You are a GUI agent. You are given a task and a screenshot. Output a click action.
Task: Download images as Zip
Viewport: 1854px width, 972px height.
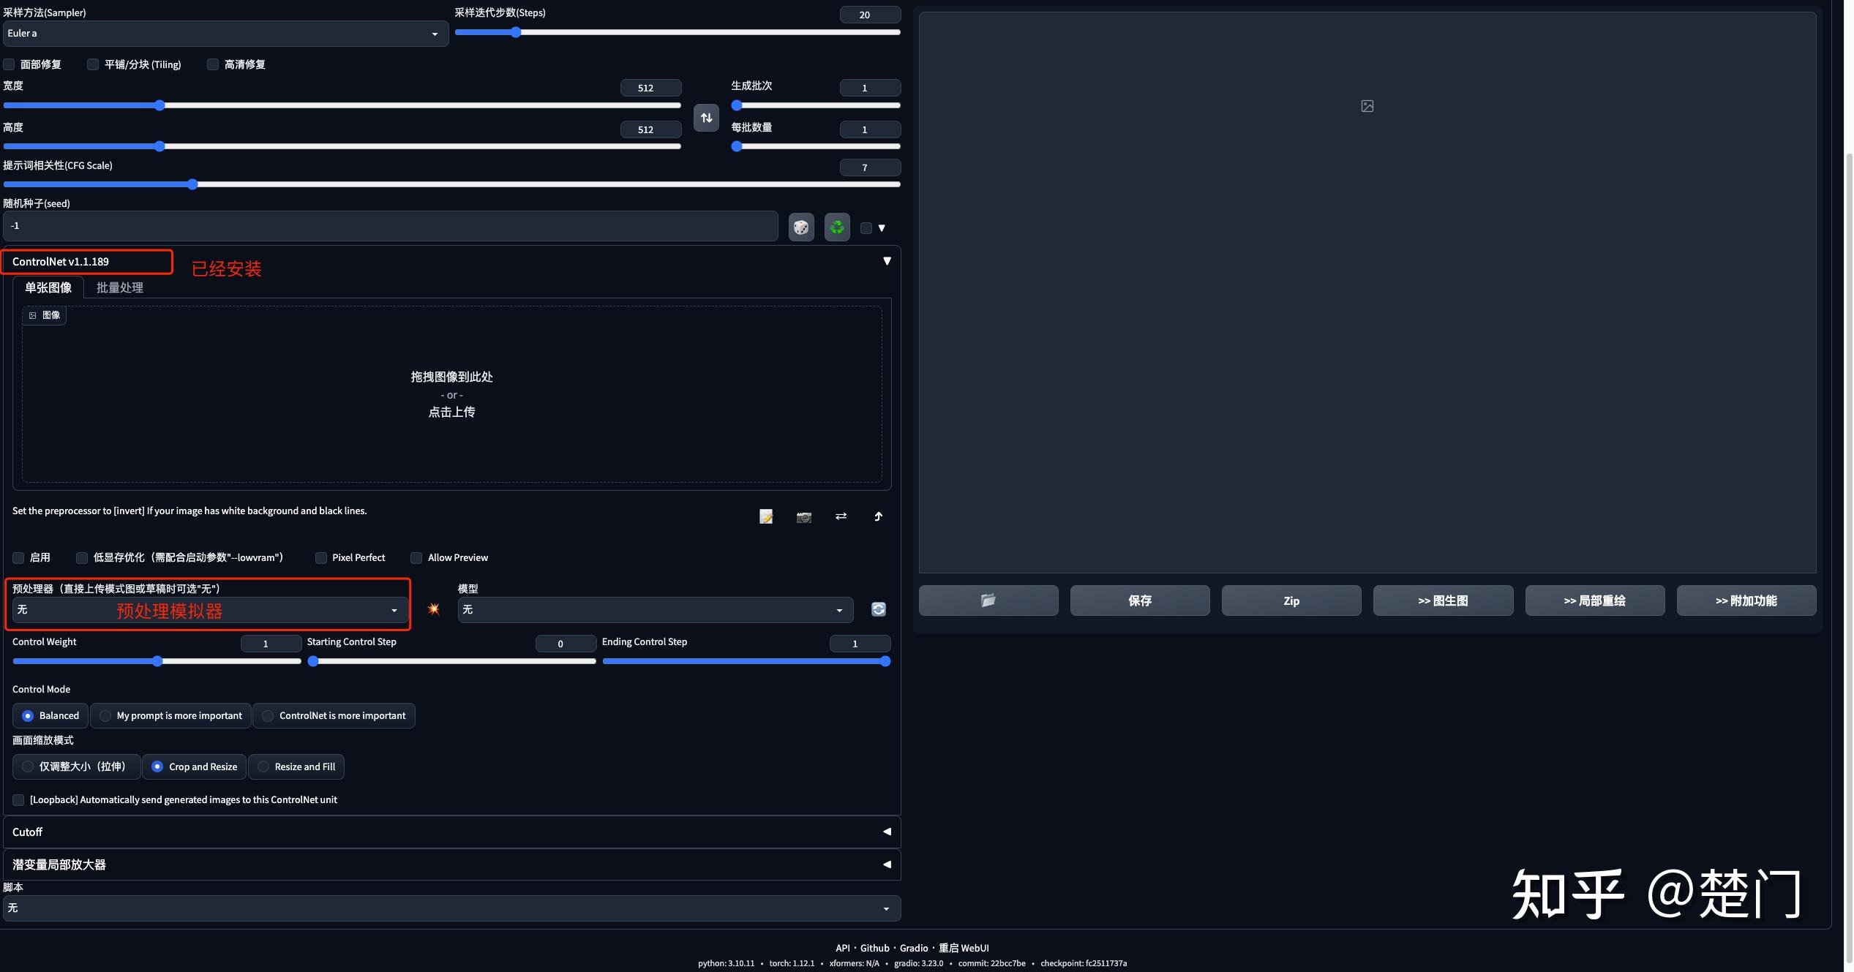pos(1291,600)
